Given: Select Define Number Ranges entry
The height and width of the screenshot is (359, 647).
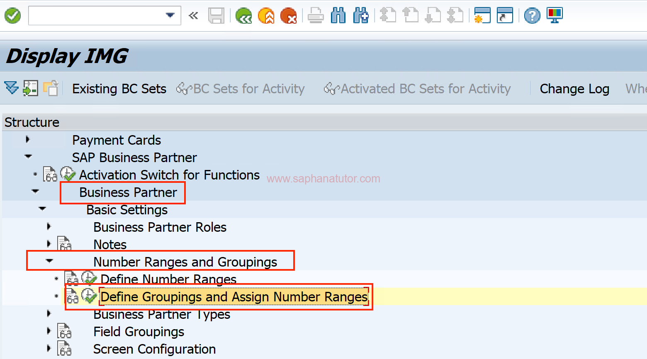Looking at the screenshot, I should [x=168, y=279].
